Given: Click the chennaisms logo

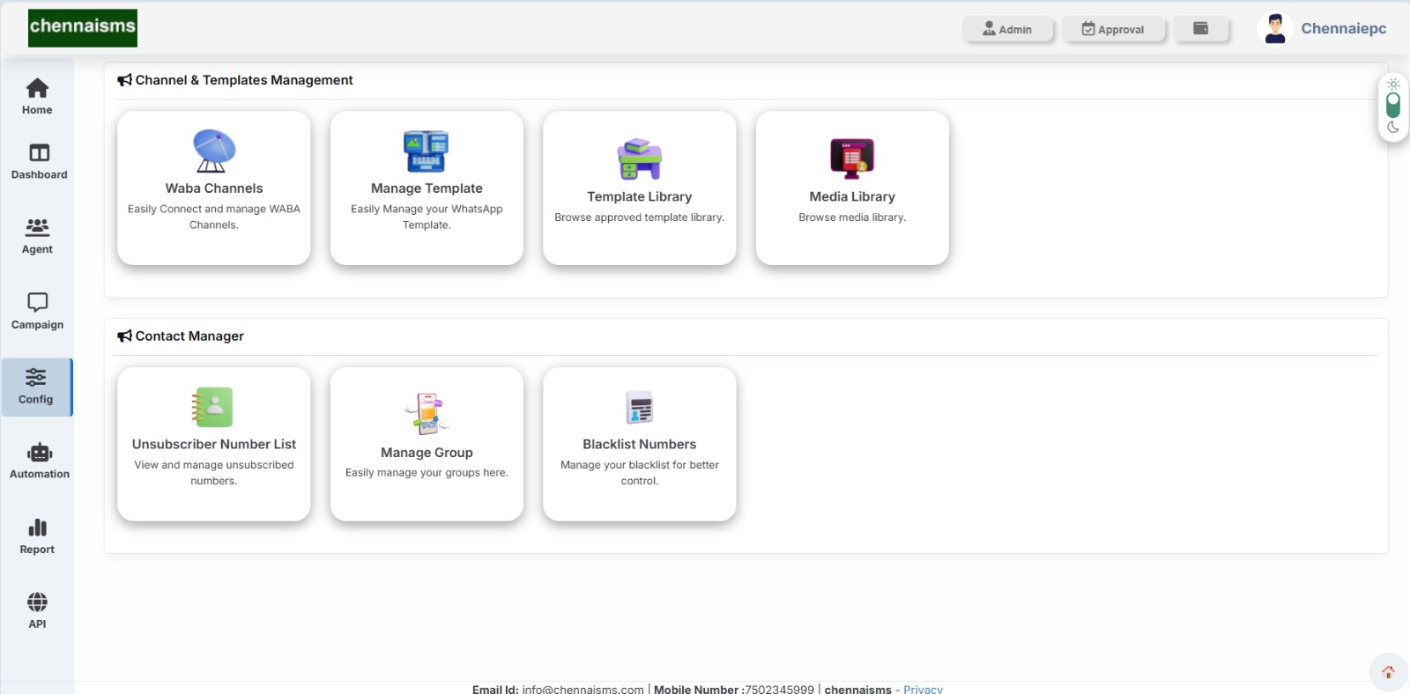Looking at the screenshot, I should [x=83, y=28].
